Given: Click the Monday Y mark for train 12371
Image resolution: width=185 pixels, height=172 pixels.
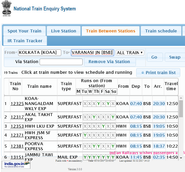Looking at the screenshot, I should pos(85,135).
